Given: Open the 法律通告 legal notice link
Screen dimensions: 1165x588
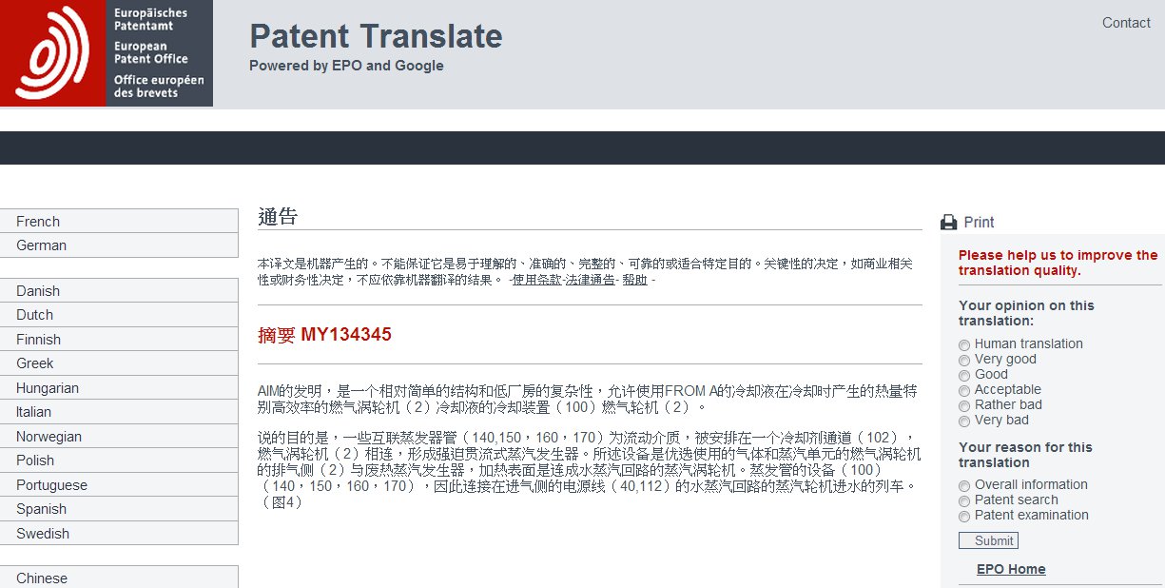Looking at the screenshot, I should (x=591, y=281).
